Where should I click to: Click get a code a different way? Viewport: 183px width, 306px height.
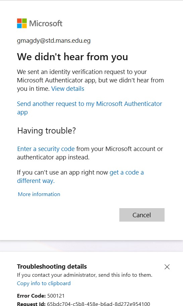pyautogui.click(x=80, y=177)
